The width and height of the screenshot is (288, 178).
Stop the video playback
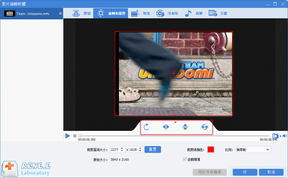[75, 136]
